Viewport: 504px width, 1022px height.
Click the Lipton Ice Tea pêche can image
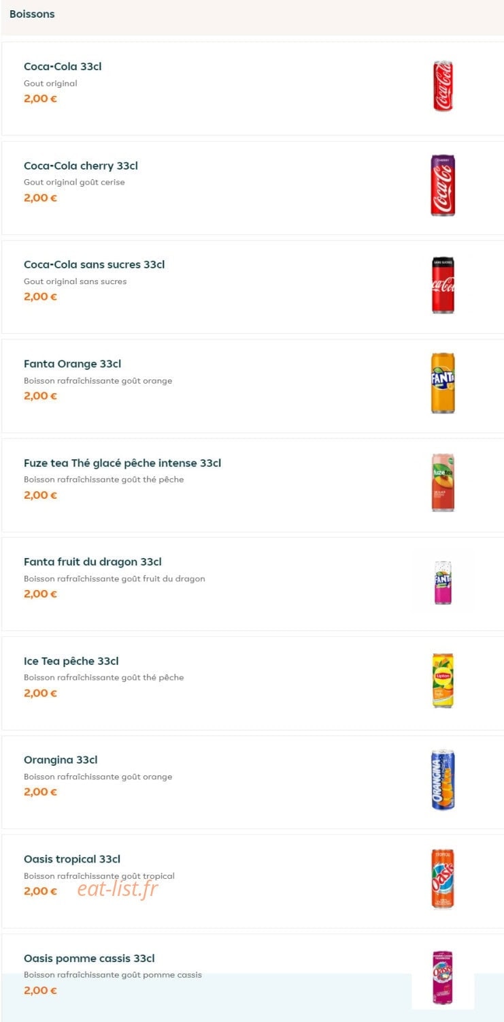443,681
